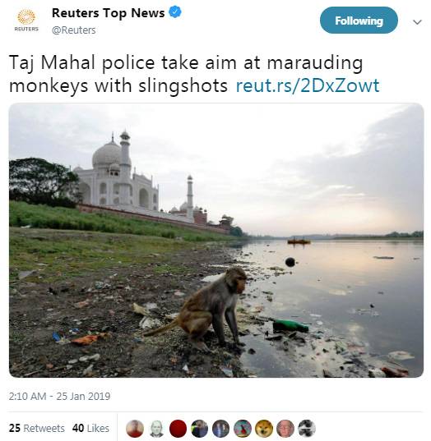431x441 pixels.
Task: Toggle the Following button
Action: point(359,21)
